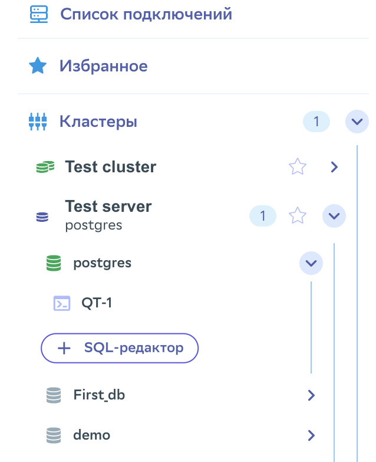The height and width of the screenshot is (462, 376).
Task: Mark Test server as favorite star
Action: pos(298,215)
